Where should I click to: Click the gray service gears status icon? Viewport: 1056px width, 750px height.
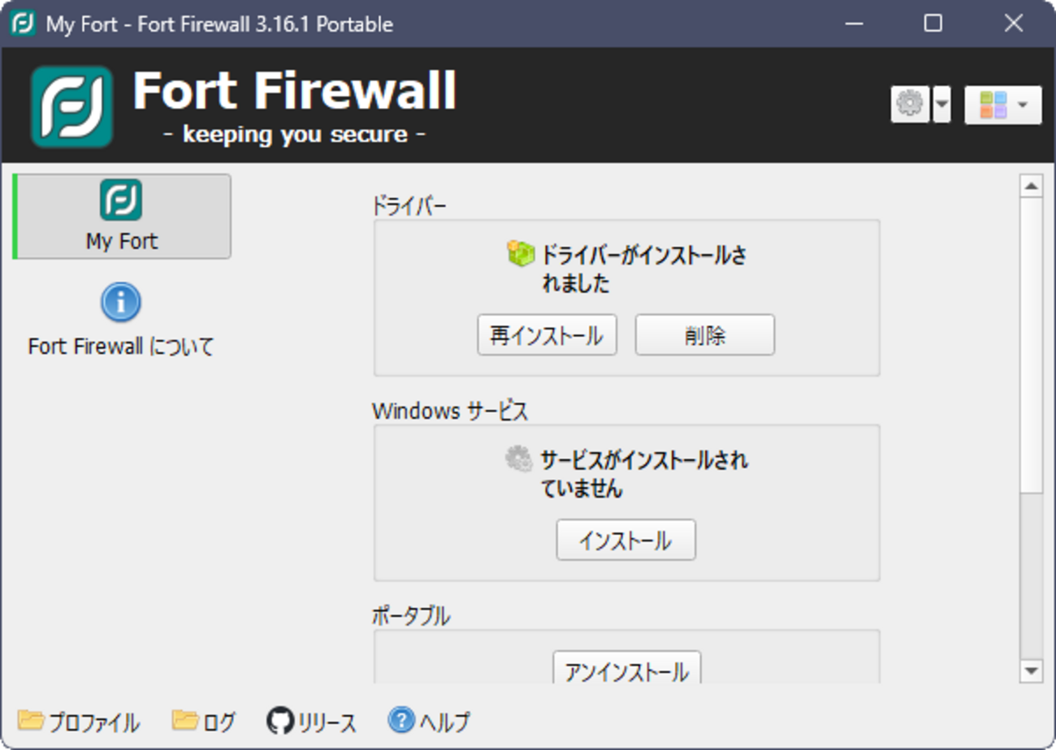[x=519, y=459]
